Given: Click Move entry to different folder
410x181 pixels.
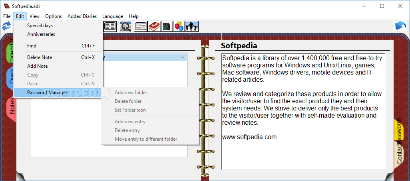Looking at the screenshot, I should tap(150, 139).
